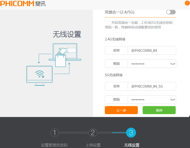Click the laptop illustration icon

pos(65,52)
